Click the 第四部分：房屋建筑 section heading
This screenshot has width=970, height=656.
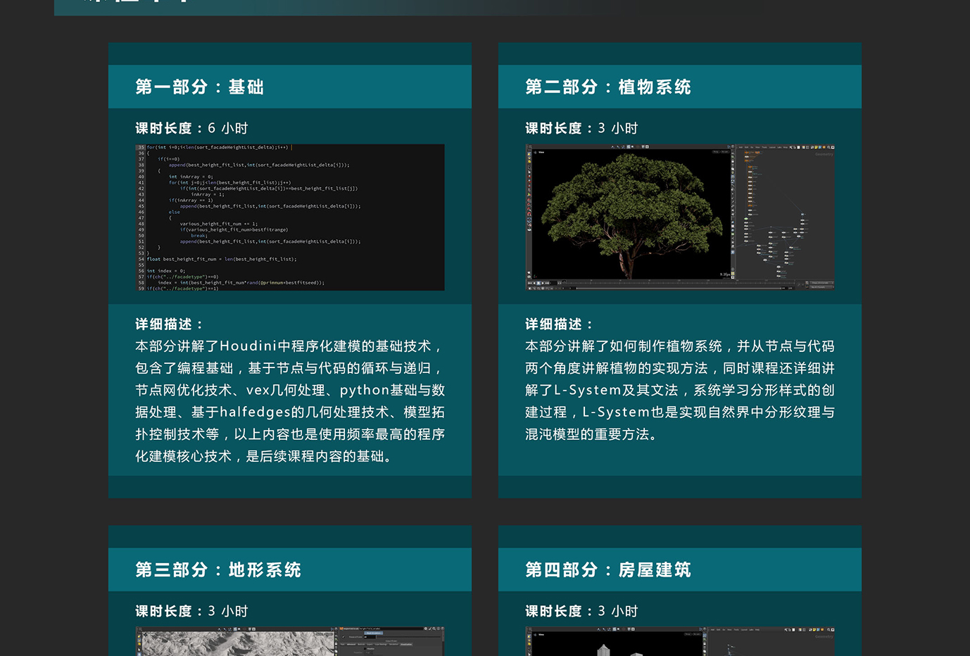[607, 569]
